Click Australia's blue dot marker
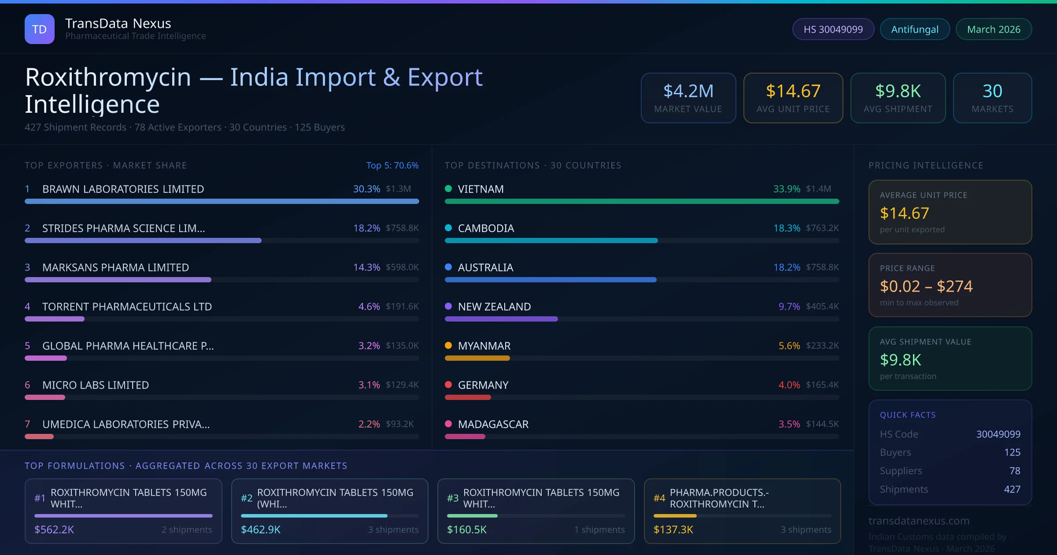The height and width of the screenshot is (555, 1057). click(448, 267)
